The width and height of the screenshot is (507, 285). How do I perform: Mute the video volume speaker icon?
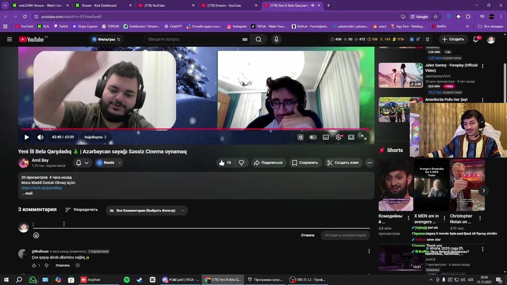[40, 137]
